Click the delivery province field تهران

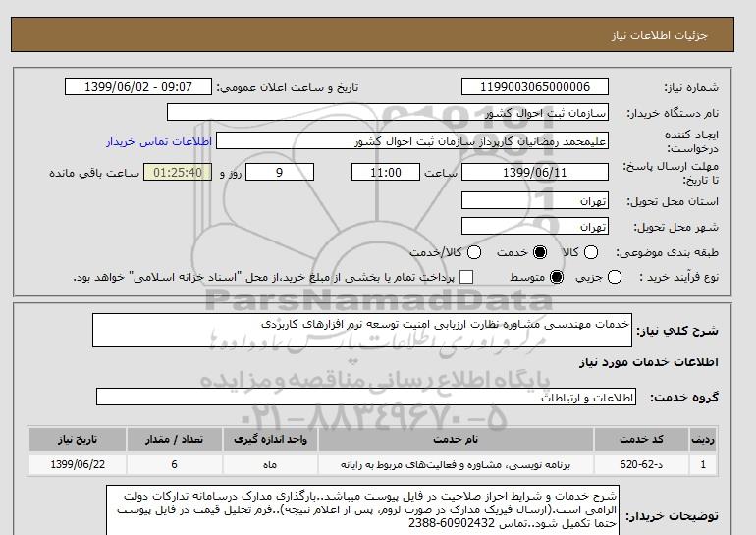pos(535,200)
